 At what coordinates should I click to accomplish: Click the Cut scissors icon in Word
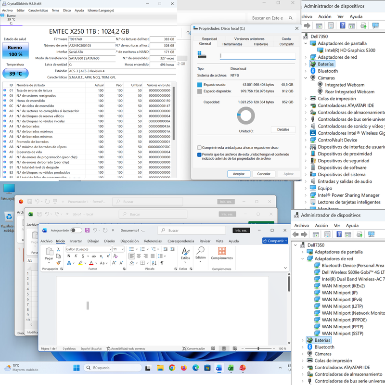coord(58,249)
